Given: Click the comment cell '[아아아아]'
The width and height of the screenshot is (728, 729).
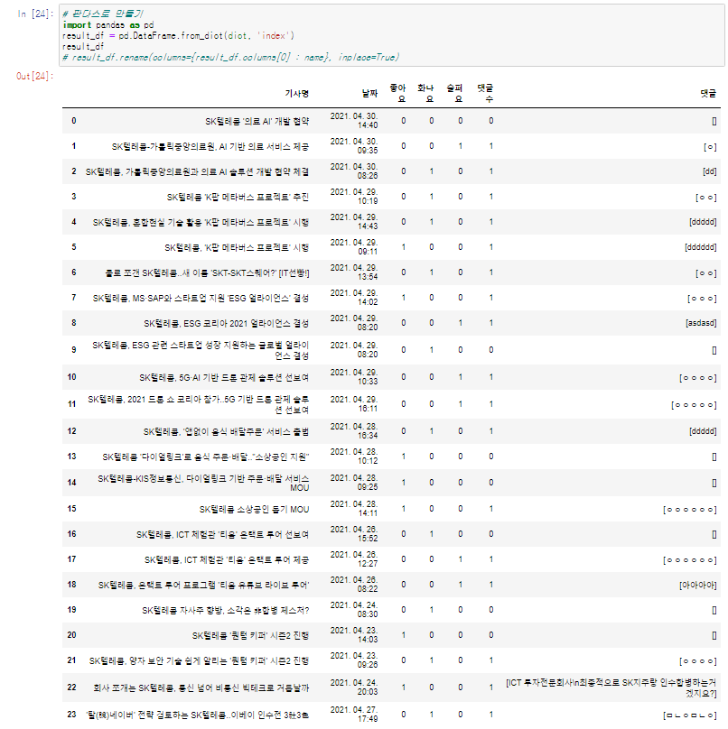Looking at the screenshot, I should click(698, 585).
